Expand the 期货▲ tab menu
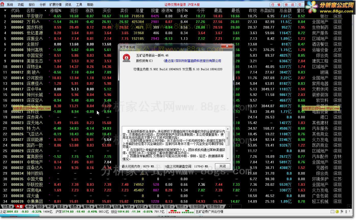Image resolution: width=356 pixels, height=220 pixels. 181,206
